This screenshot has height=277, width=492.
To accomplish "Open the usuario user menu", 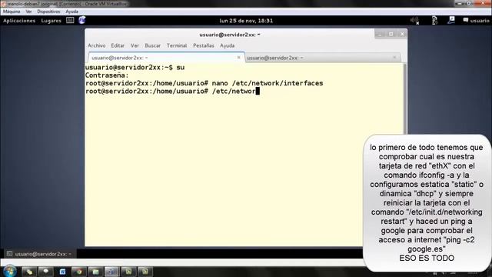I will tap(476, 21).
